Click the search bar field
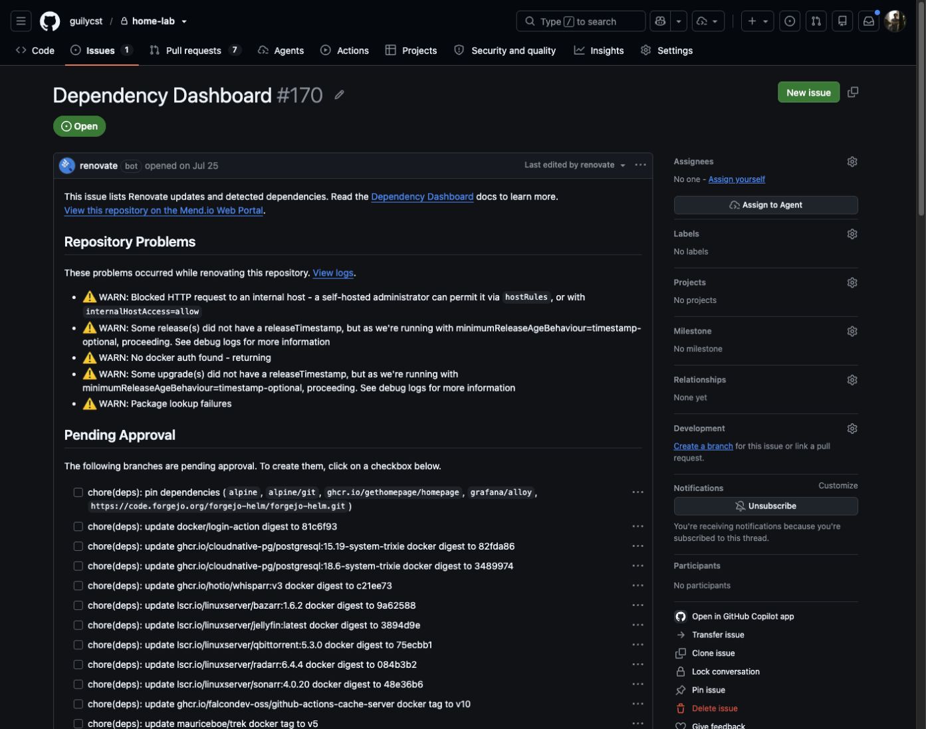This screenshot has height=729, width=926. (x=581, y=21)
